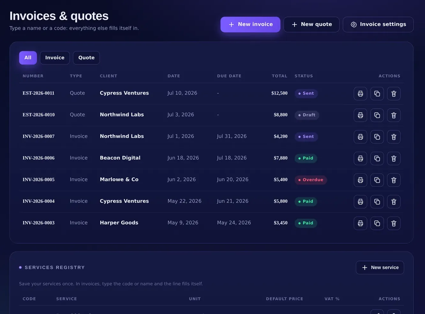Create a new invoice
This screenshot has width=425, height=314.
coord(250,25)
